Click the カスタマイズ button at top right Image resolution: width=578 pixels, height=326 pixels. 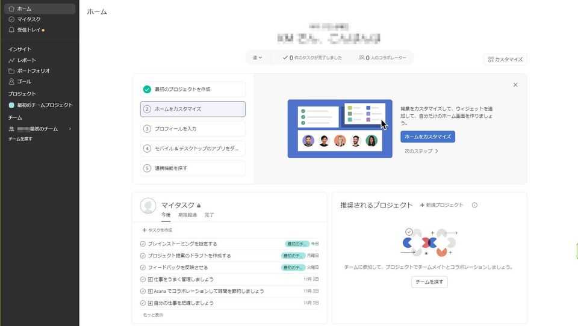pos(505,60)
